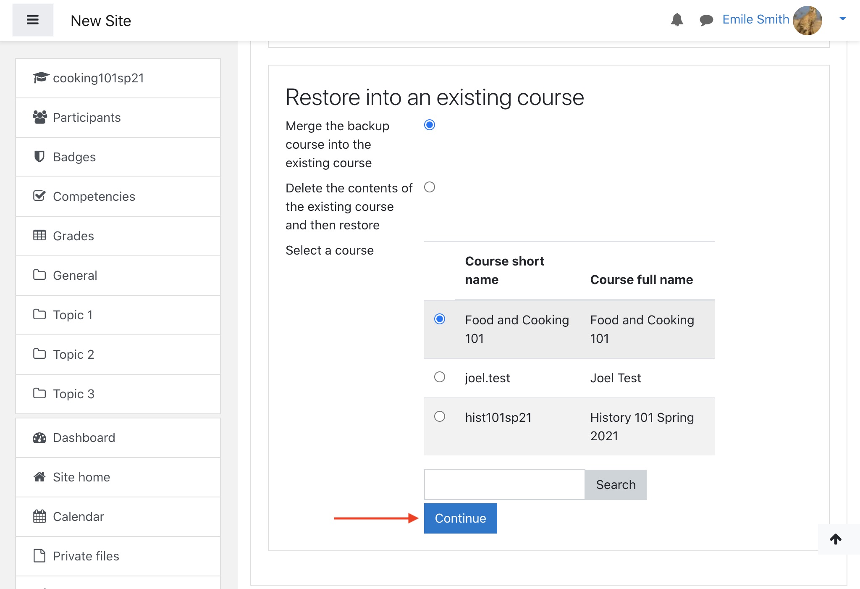Click the Participants group icon

click(x=39, y=117)
